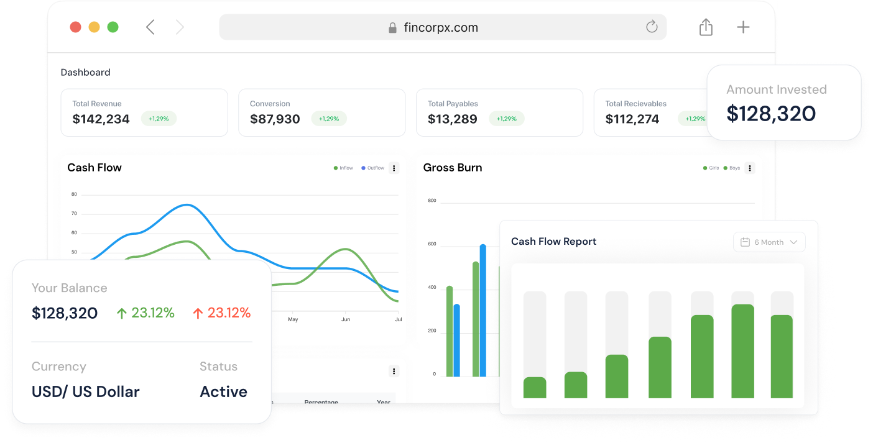Click the share icon in the browser toolbar
Image resolution: width=873 pixels, height=443 pixels.
coord(705,27)
